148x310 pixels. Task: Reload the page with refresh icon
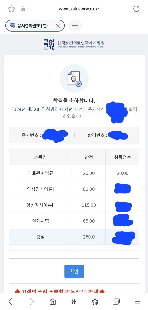(x=136, y=9)
